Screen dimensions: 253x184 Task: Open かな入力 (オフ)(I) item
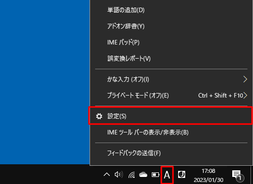171,79
